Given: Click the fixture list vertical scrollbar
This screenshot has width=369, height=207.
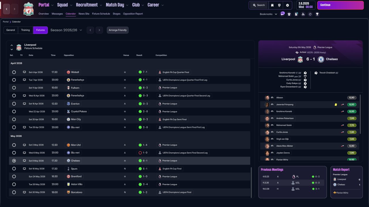Looking at the screenshot, I should (251, 182).
